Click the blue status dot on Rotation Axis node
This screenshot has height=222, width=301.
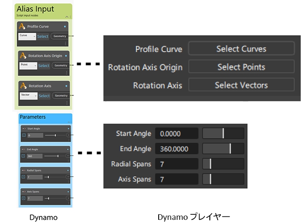click(66, 86)
